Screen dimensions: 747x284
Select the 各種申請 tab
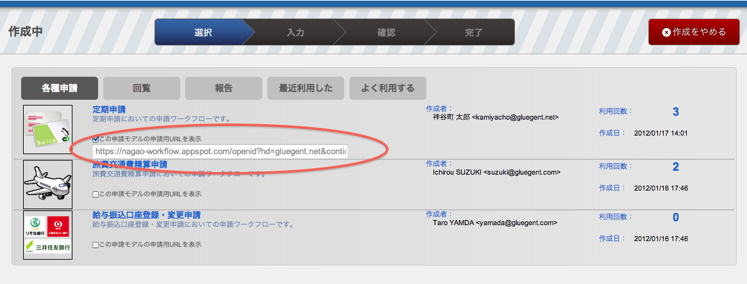[60, 88]
